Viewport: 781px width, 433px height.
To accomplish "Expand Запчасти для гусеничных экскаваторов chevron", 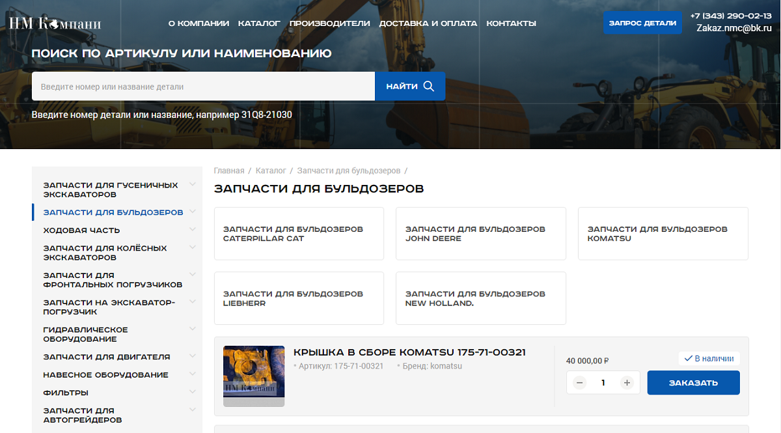I will click(x=193, y=184).
